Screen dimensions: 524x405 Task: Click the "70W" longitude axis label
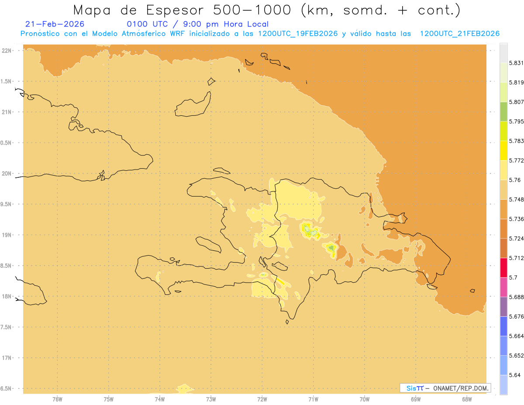coord(365,399)
